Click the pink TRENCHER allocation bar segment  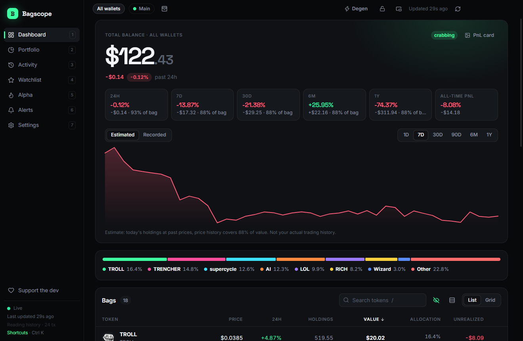[x=197, y=259]
